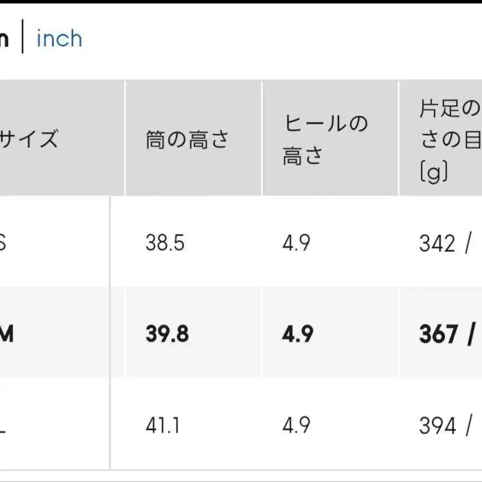Click heel height 4.9 in S row

[296, 243]
